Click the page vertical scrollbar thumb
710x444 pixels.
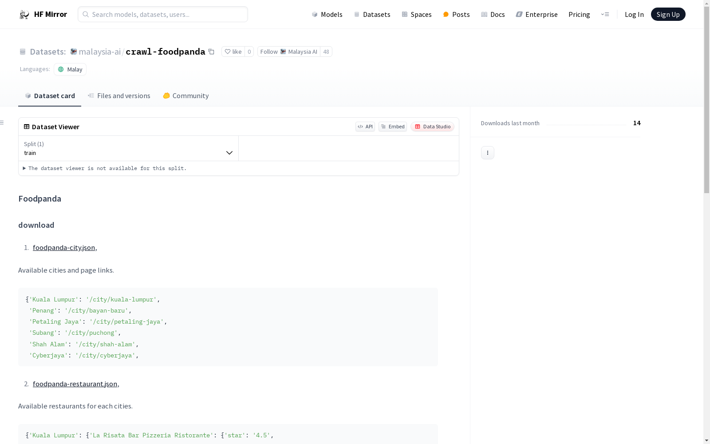(706, 100)
